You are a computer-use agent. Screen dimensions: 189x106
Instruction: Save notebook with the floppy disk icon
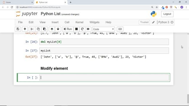click(18, 29)
